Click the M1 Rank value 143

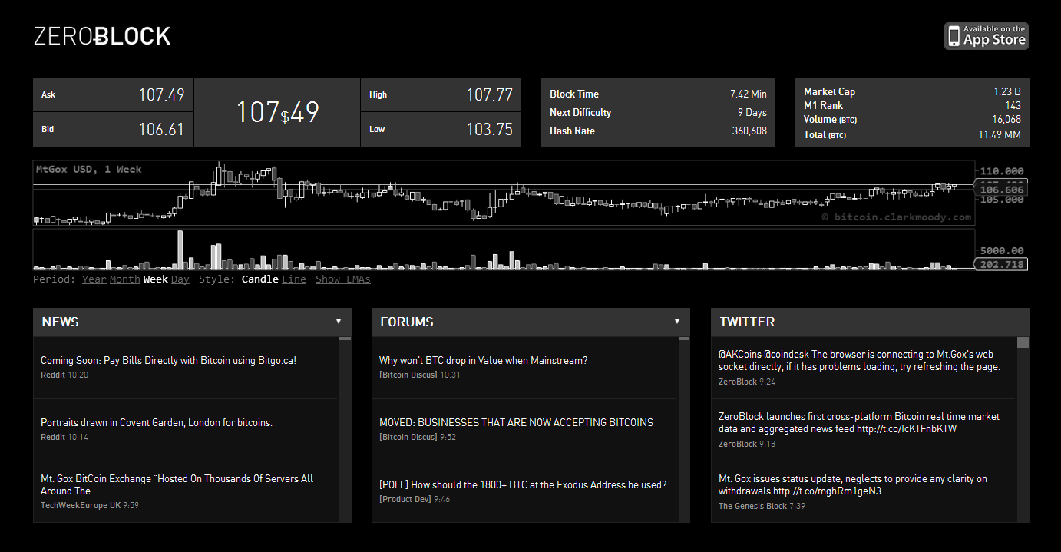click(1013, 105)
